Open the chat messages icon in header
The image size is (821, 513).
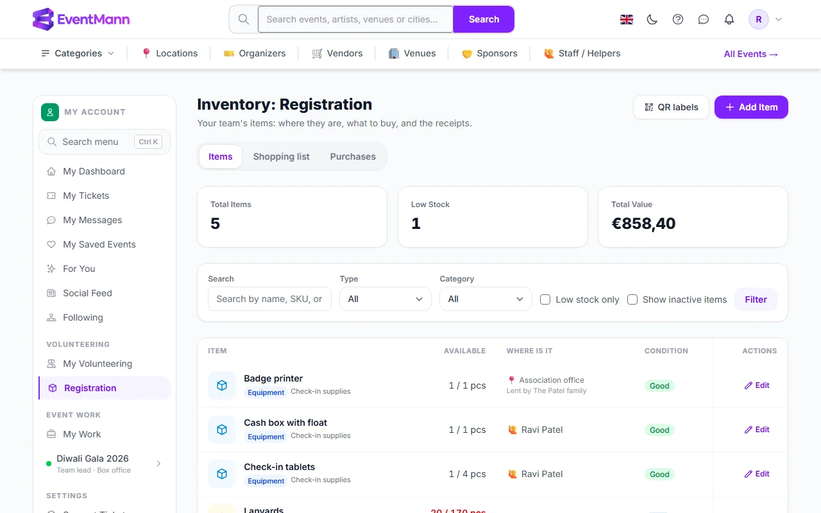pyautogui.click(x=704, y=19)
